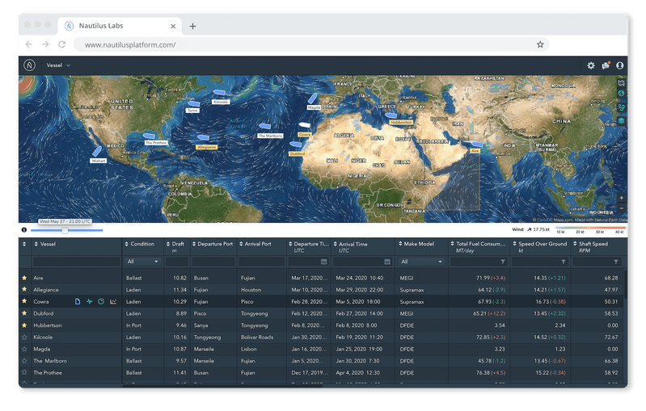Star the Magda vessel as favorite

click(x=24, y=349)
